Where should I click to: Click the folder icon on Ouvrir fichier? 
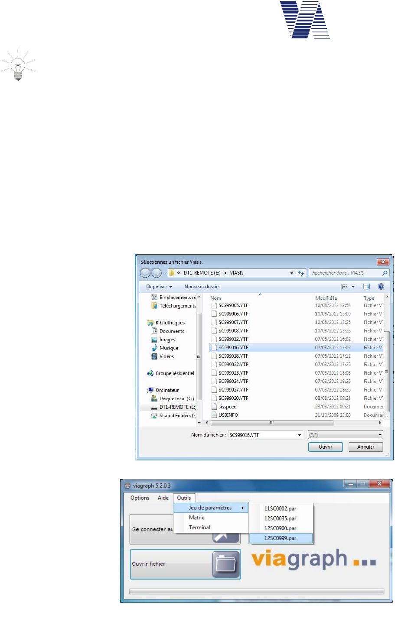(x=226, y=564)
